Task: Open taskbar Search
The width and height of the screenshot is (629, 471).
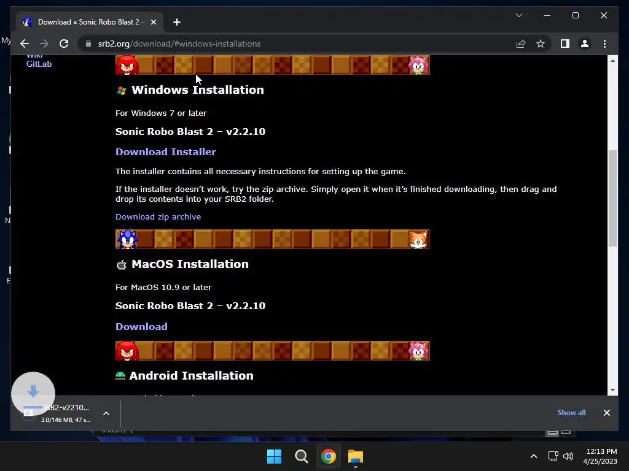Action: [x=301, y=456]
